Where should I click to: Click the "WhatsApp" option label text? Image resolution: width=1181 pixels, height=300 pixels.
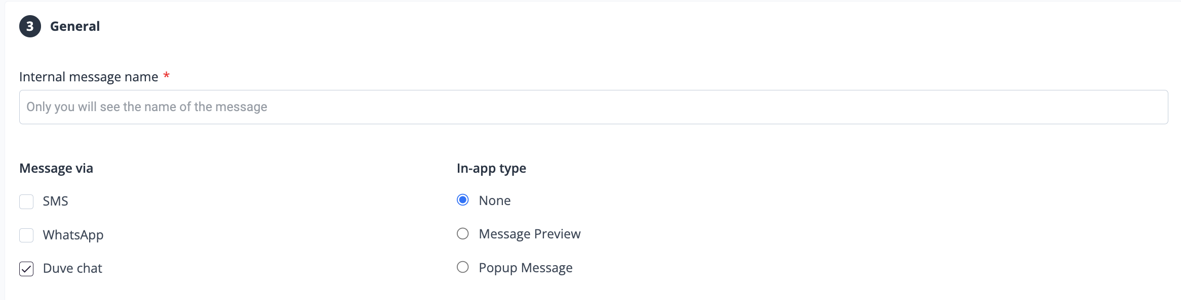[73, 235]
